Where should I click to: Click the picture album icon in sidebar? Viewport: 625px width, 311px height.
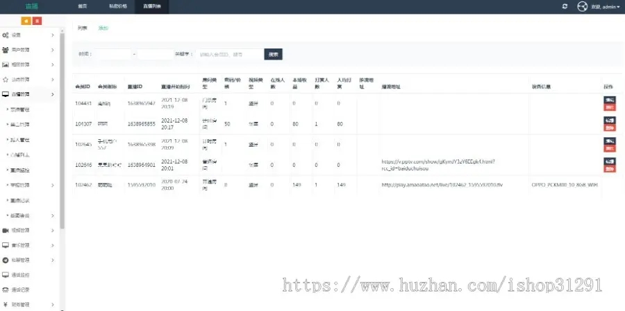6,64
